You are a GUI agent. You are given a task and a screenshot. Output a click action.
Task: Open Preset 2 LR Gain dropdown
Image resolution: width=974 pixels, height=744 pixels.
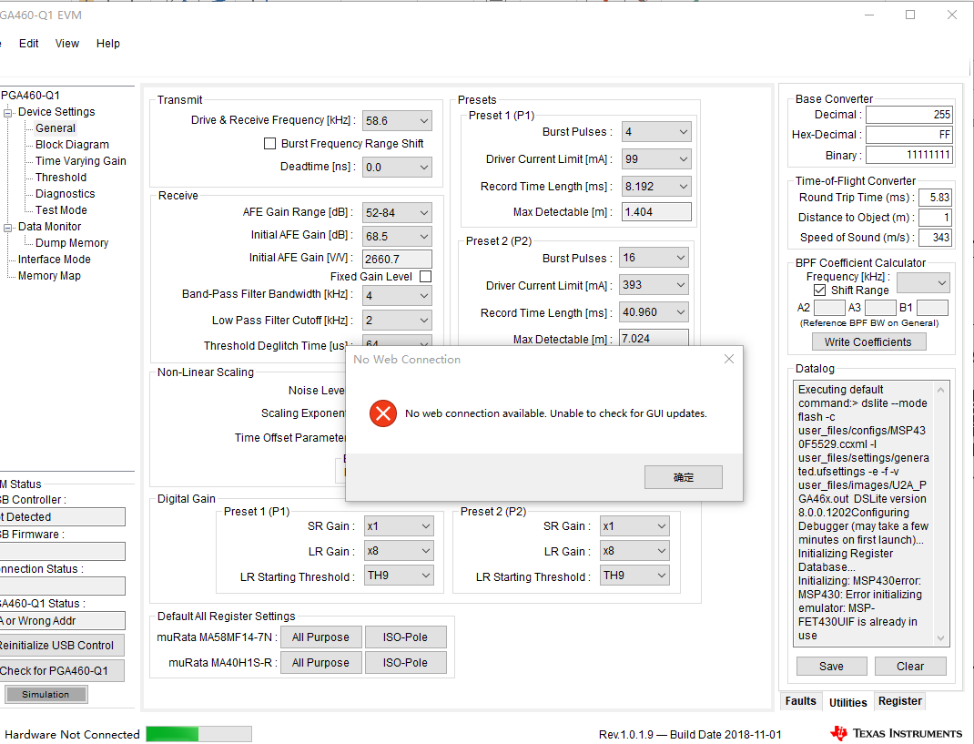point(634,551)
